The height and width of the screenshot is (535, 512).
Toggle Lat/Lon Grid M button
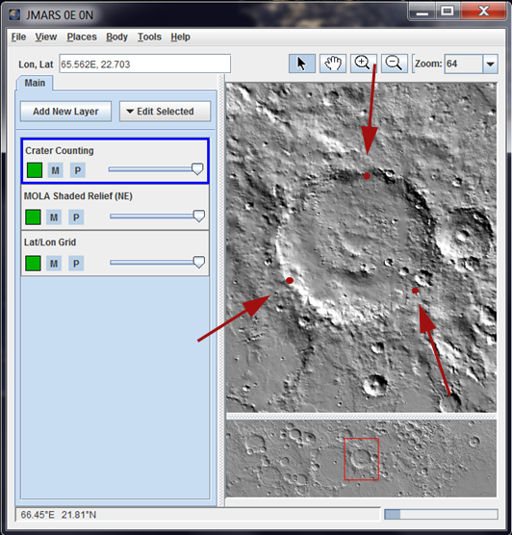click(x=54, y=264)
